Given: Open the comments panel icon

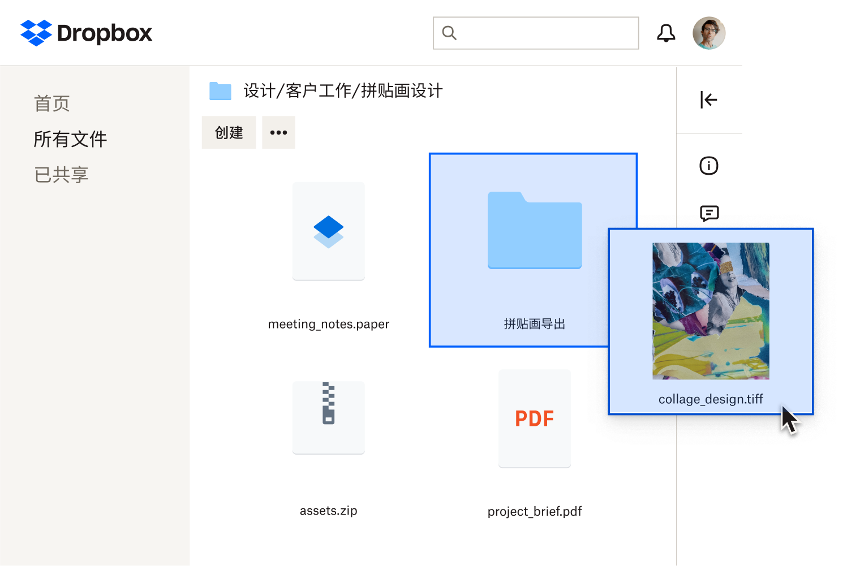Looking at the screenshot, I should 708,213.
